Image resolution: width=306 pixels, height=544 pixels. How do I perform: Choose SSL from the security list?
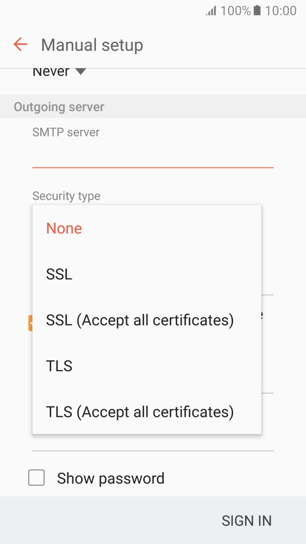pyautogui.click(x=59, y=274)
